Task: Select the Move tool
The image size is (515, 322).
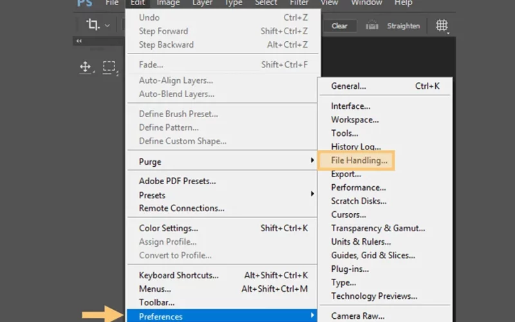Action: (86, 67)
